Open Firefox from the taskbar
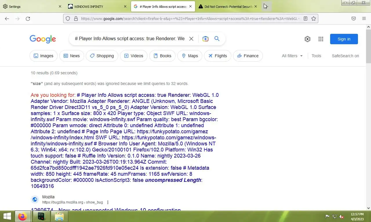Viewport: 371px width, 222px height. pos(23,217)
